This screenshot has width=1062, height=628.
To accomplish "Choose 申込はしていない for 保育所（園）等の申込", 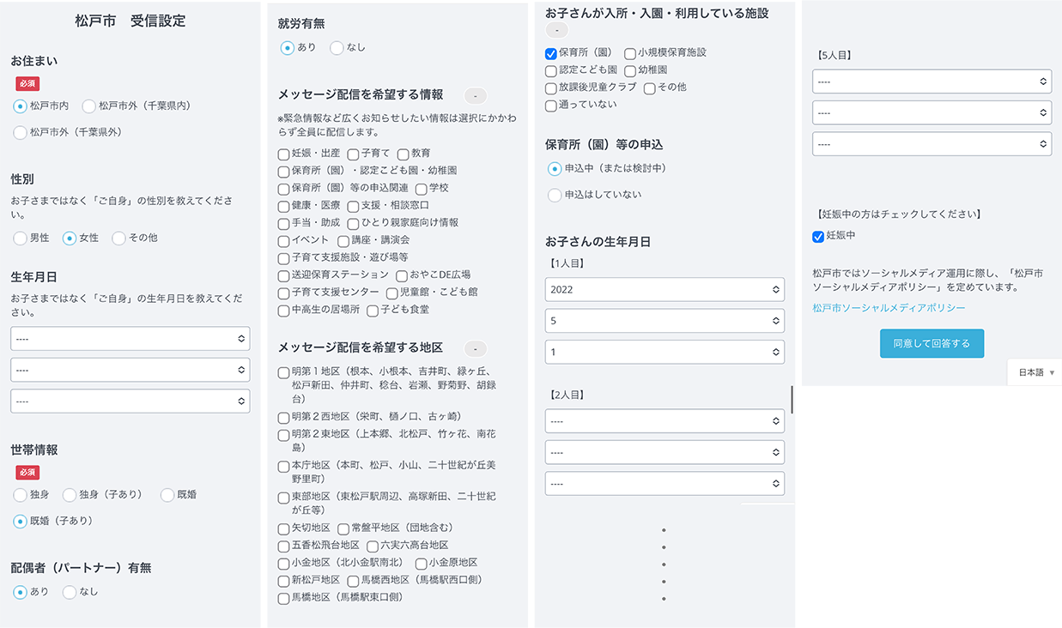I will (x=555, y=195).
